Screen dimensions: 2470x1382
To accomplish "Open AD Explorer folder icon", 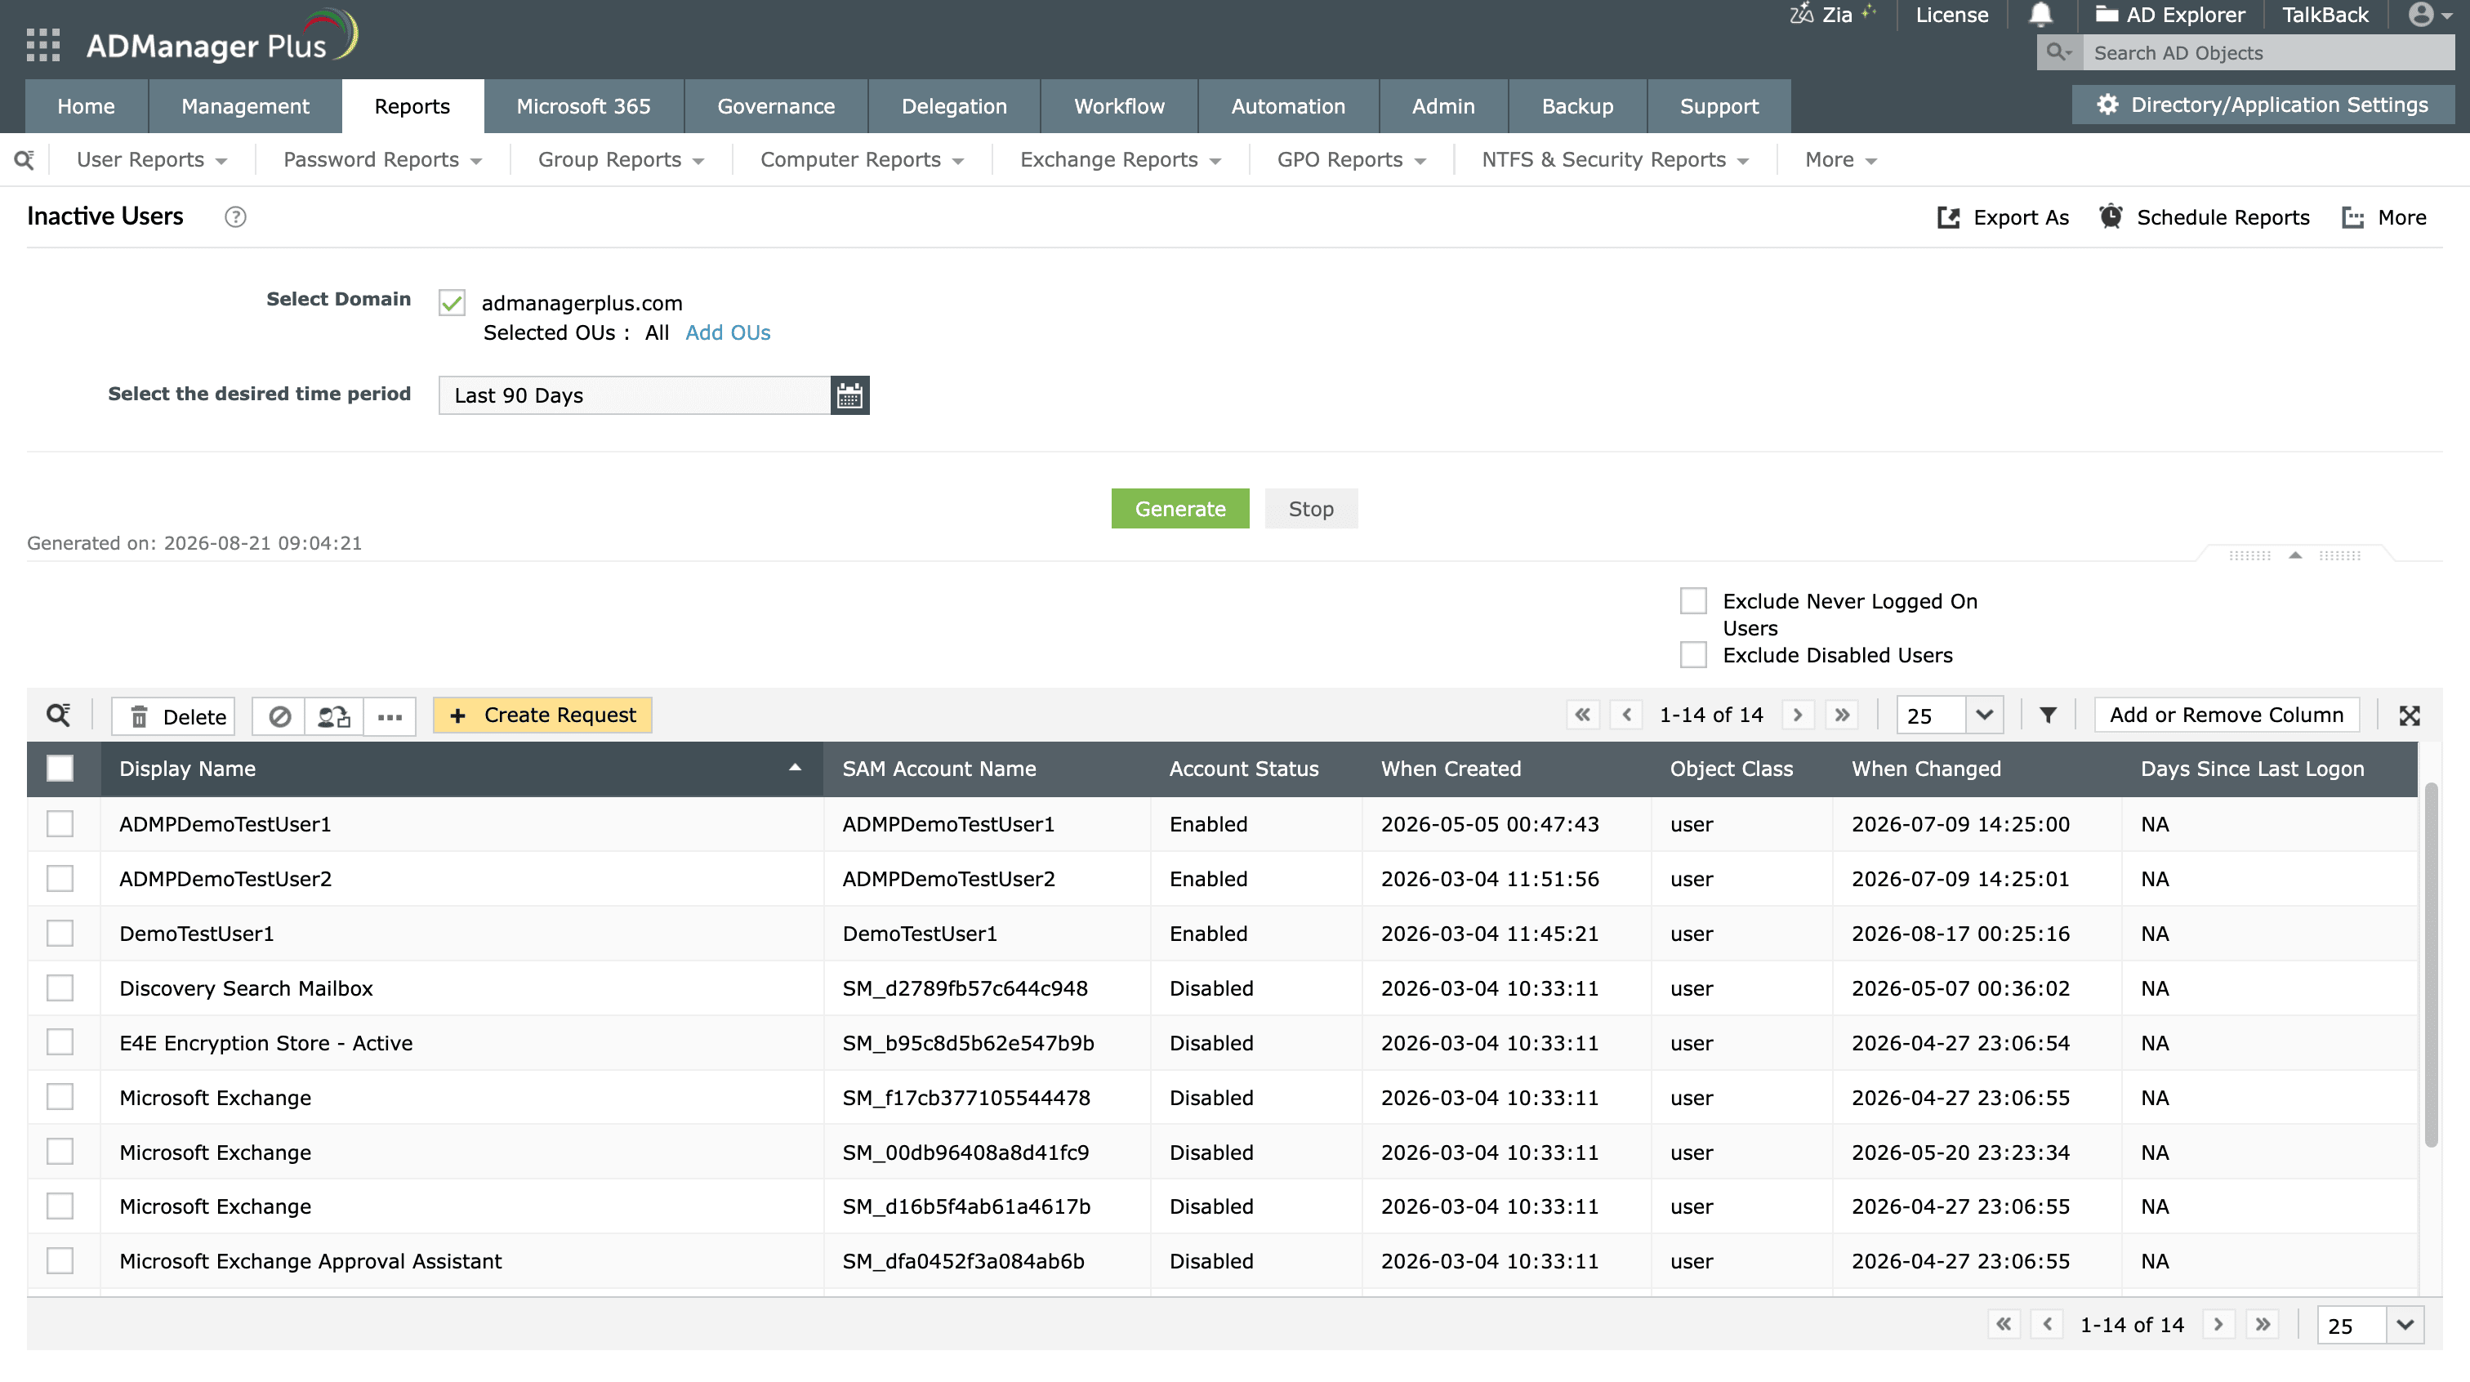I will pos(2107,15).
